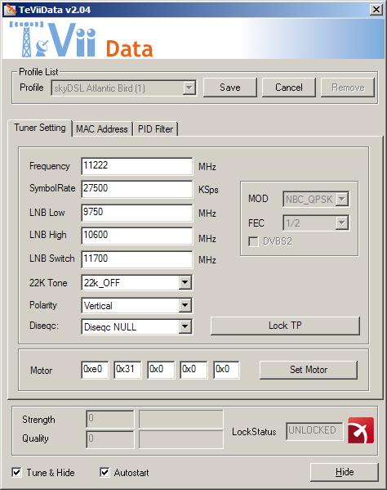Click the LNB Low input field
This screenshot has width=387, height=490.
137,213
